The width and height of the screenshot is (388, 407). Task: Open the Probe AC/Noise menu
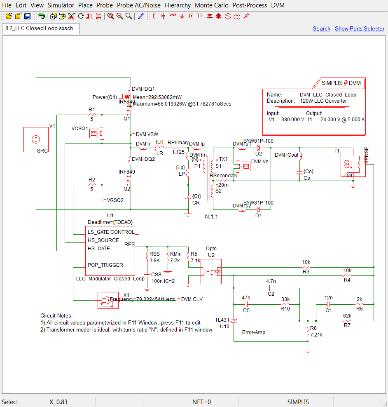[138, 5]
